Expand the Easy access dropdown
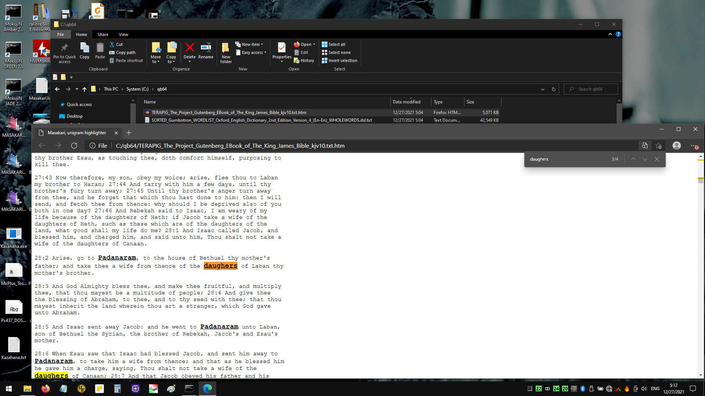 pos(251,52)
